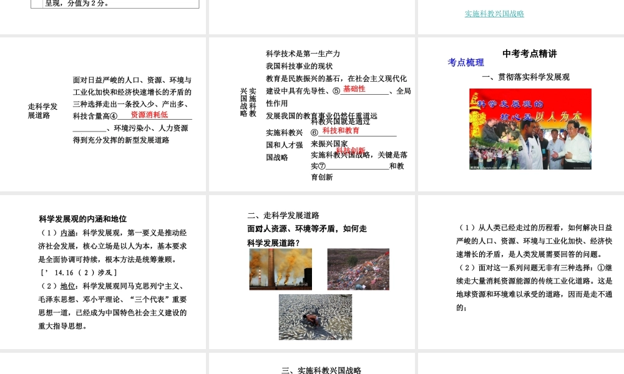This screenshot has height=374, width=624.
Task: Click the factory smoke pollution photo
Action: (281, 269)
